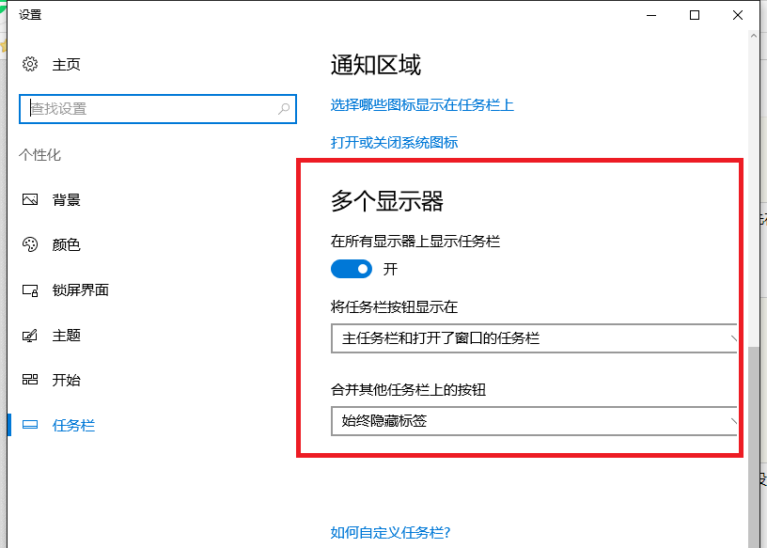Click the 锁屏界面 icon in sidebar
The image size is (767, 548).
point(30,290)
